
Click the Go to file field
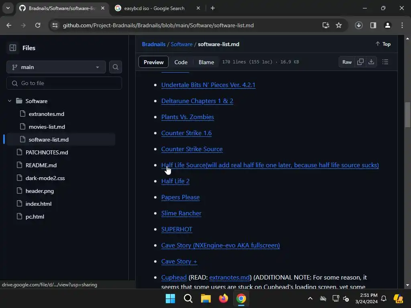64,83
